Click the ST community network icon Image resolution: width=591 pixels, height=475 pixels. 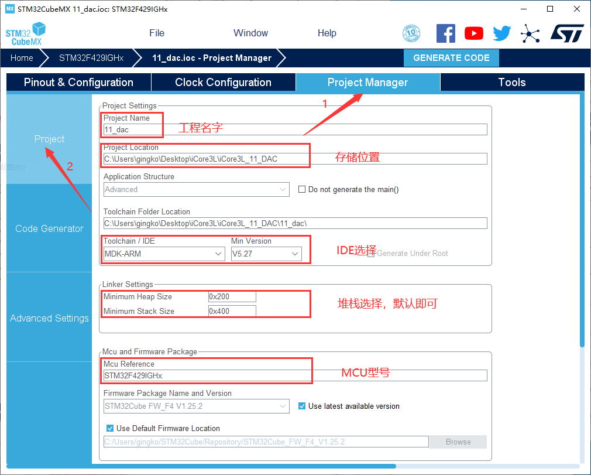coord(530,33)
